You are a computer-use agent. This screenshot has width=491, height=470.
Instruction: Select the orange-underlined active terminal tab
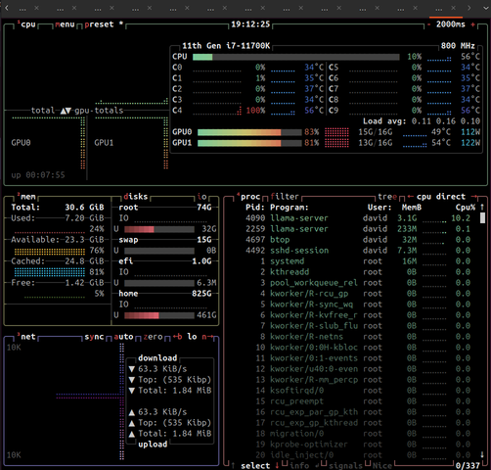446,9
